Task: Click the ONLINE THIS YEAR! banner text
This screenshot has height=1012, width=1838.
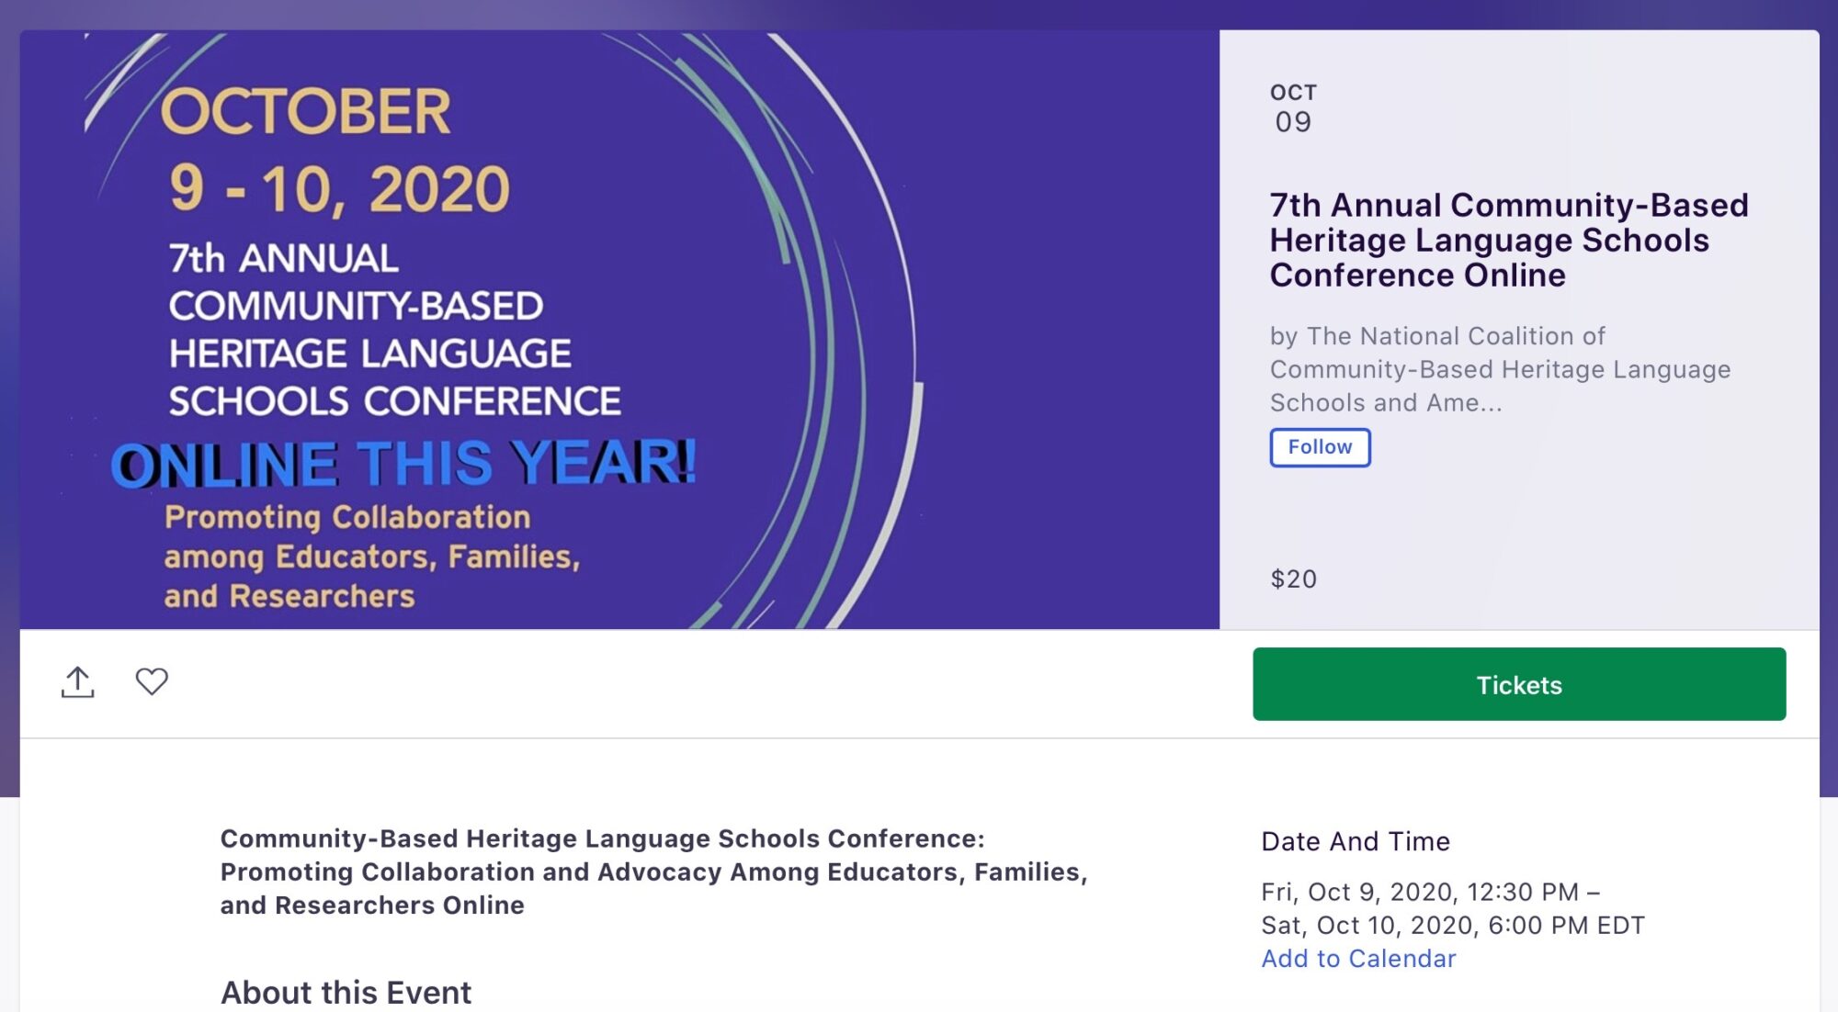Action: coord(403,462)
